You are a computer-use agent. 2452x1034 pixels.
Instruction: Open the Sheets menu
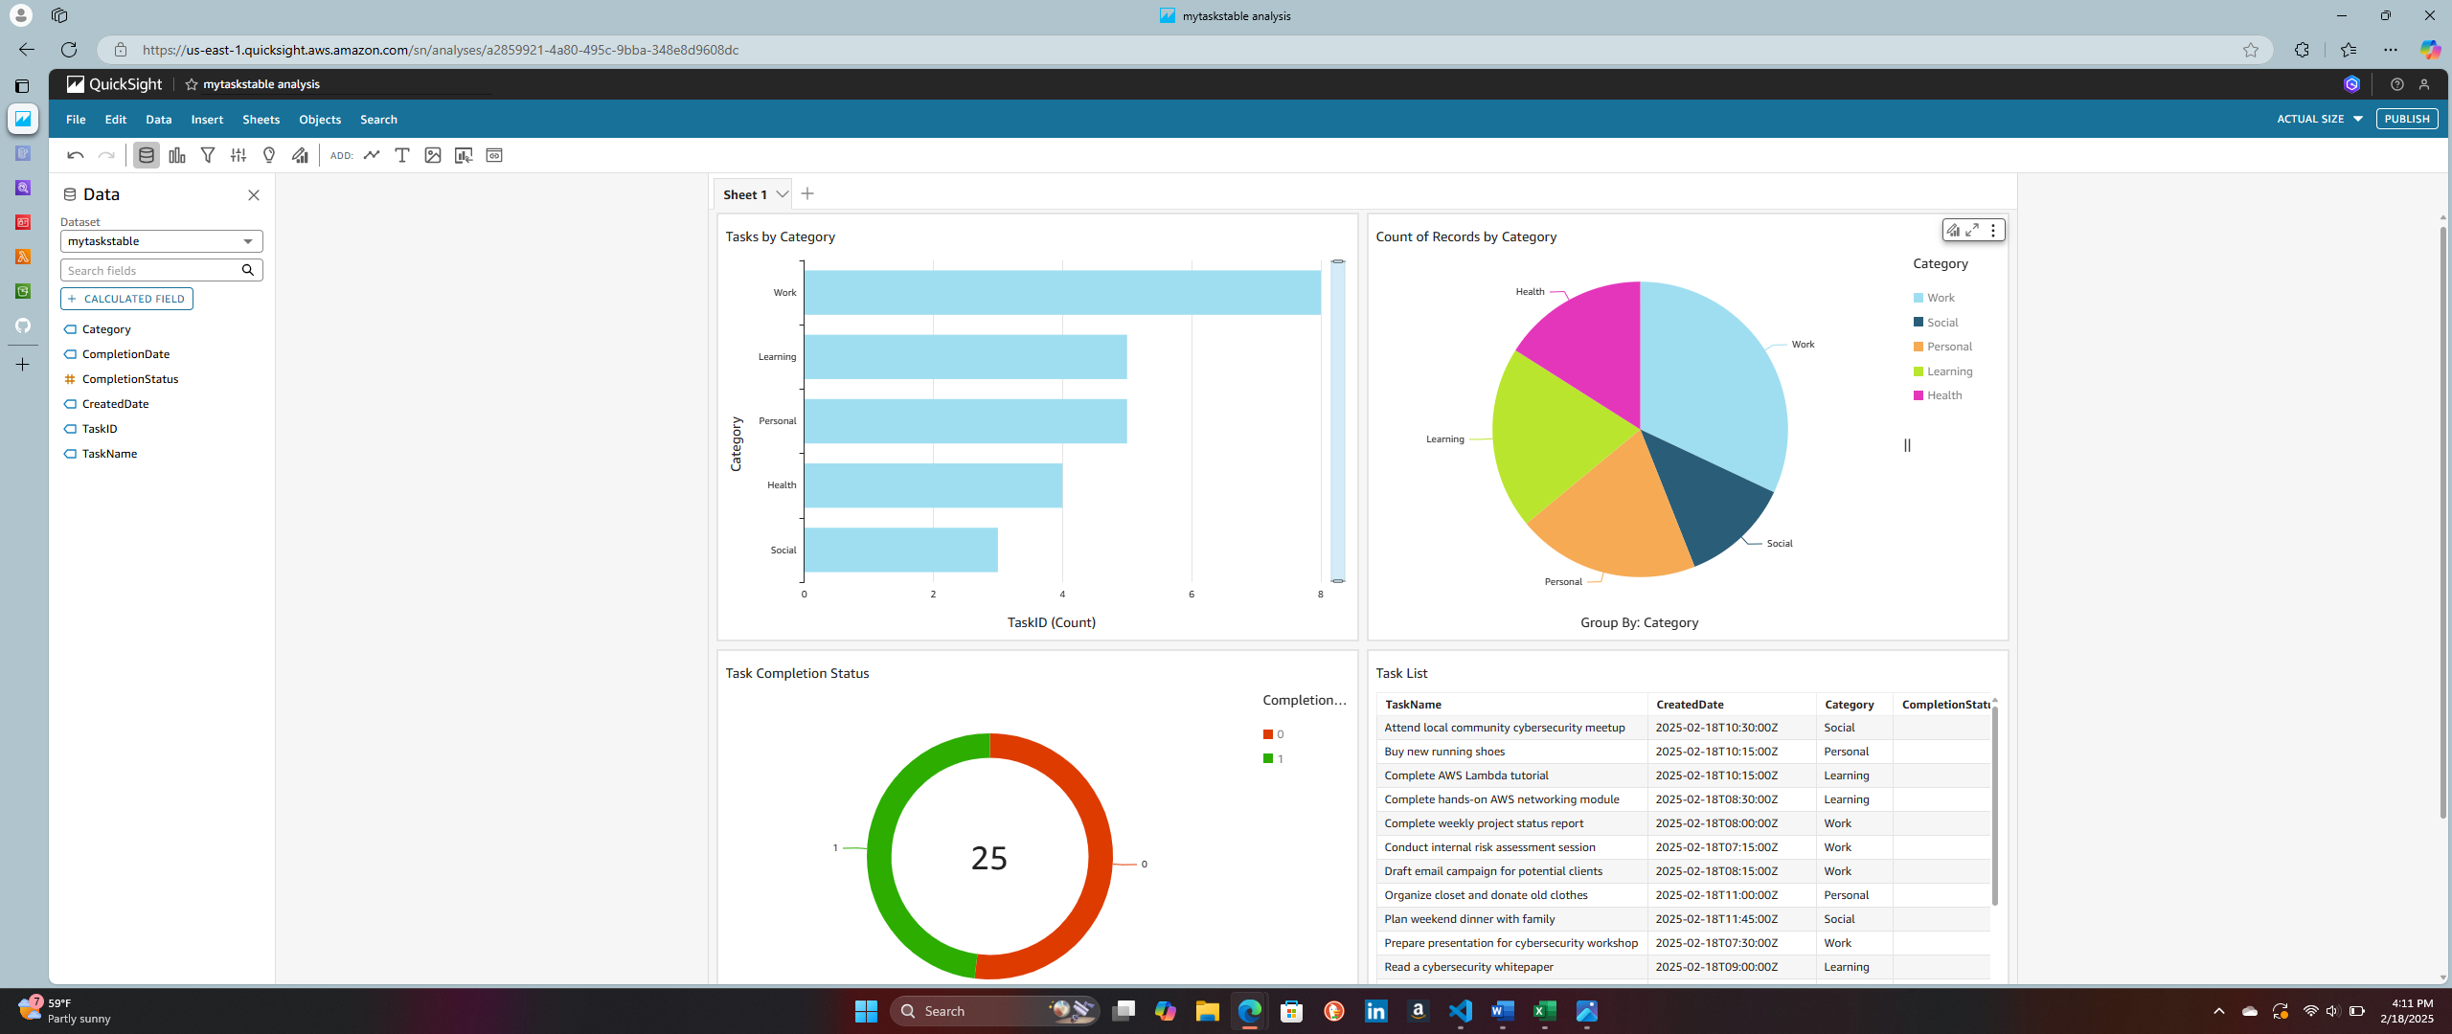(x=261, y=120)
